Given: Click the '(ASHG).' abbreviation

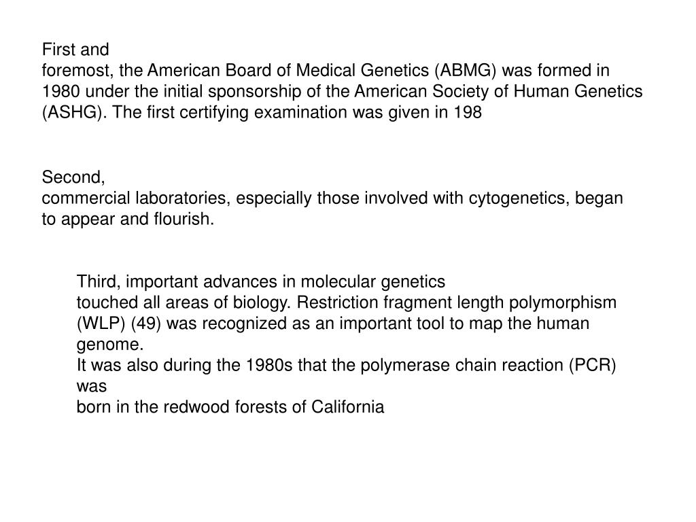Looking at the screenshot, I should (74, 112).
